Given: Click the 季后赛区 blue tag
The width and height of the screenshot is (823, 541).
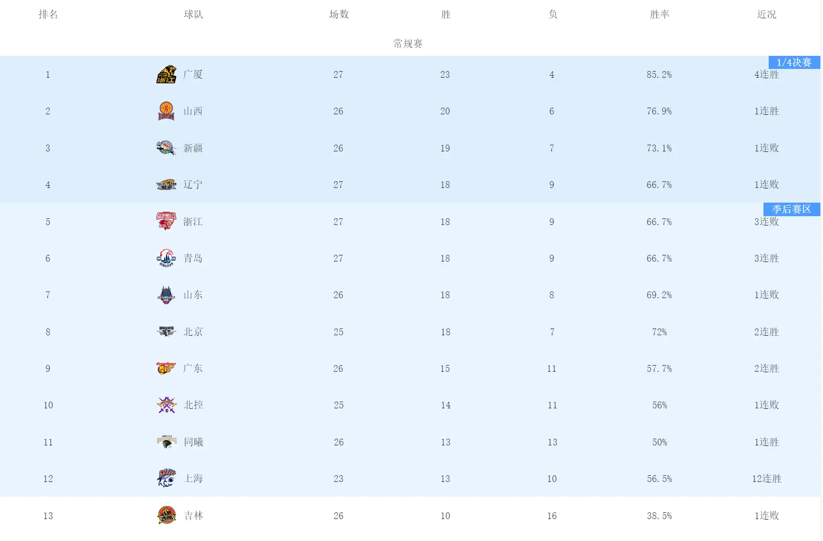Looking at the screenshot, I should pyautogui.click(x=792, y=209).
